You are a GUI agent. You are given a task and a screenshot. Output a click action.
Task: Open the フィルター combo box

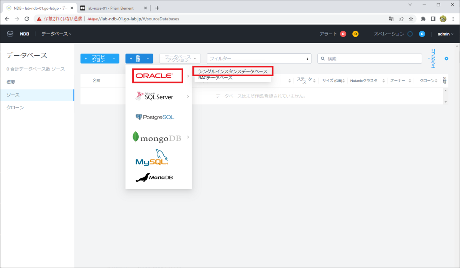(x=259, y=59)
